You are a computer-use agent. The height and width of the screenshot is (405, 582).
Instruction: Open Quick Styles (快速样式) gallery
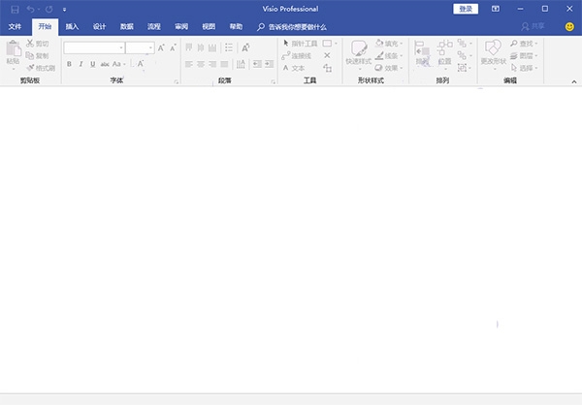(x=358, y=52)
